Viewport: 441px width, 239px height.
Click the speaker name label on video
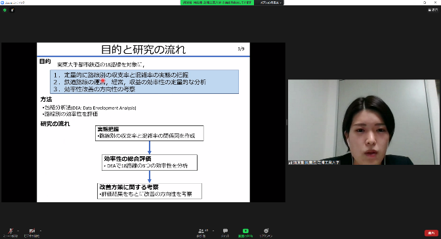(x=314, y=162)
